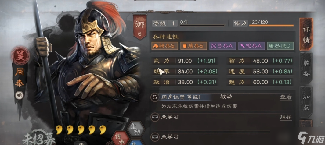Screen dimensions: 325x145
Task: Select the 器械C siege aptitude badge
Action: [280, 46]
